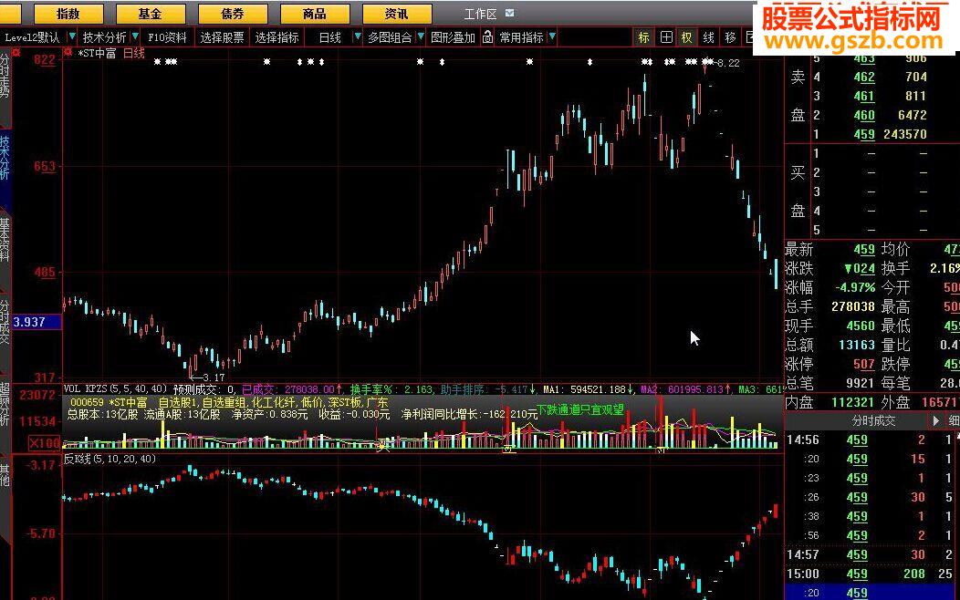The image size is (960, 600).
Task: Switch to the 债券 tab
Action: pyautogui.click(x=233, y=14)
